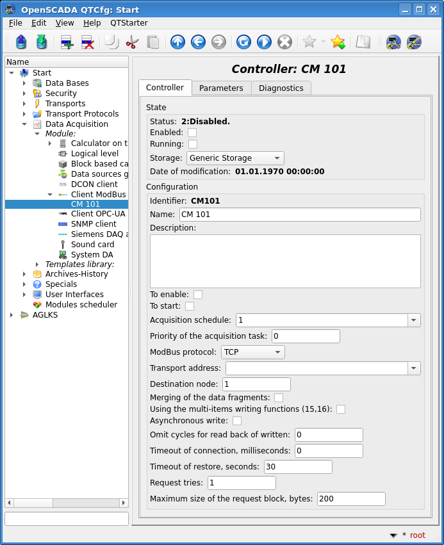
Task: Select the SNMP client tree item
Action: [x=94, y=224]
